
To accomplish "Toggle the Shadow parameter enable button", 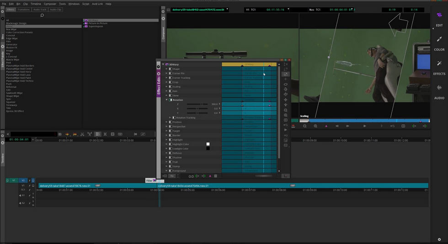I will (171, 158).
